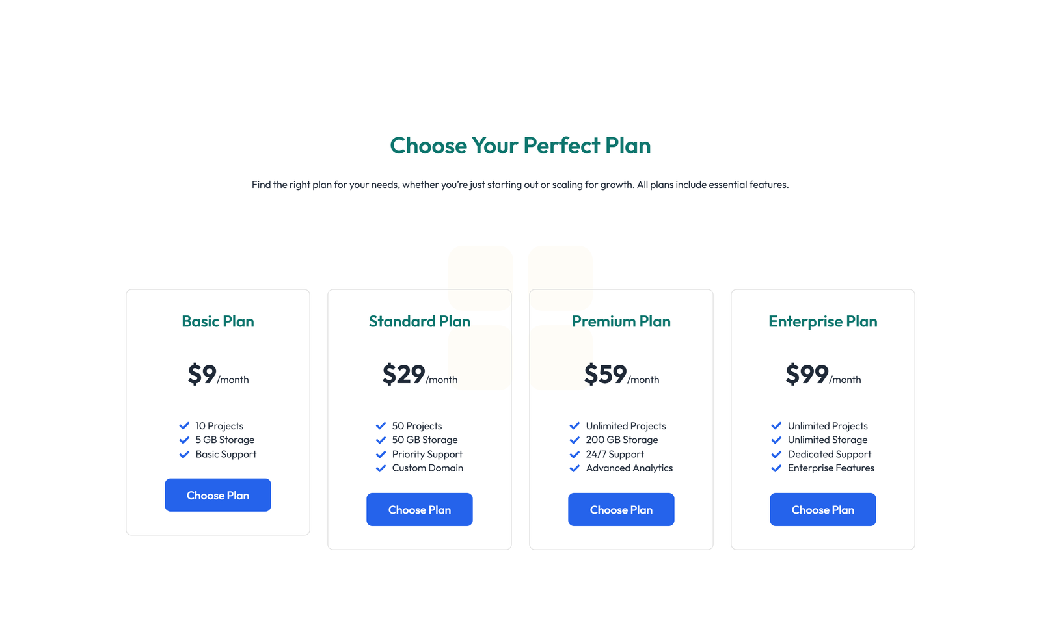Click the checkmark next to "Priority Support"
Screen dimensions: 1041x636
[381, 454]
